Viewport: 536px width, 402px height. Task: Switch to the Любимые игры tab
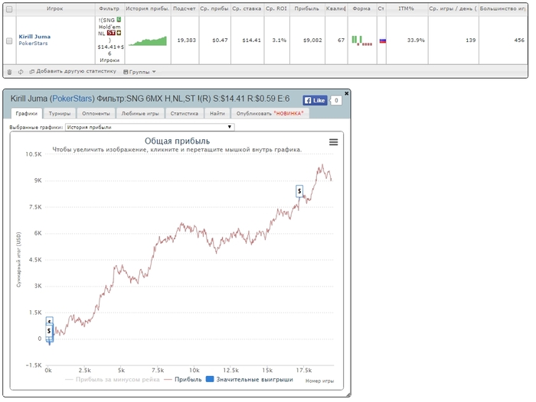point(140,113)
